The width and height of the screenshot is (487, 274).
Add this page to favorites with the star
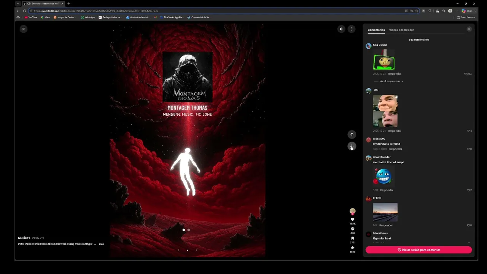[417, 11]
